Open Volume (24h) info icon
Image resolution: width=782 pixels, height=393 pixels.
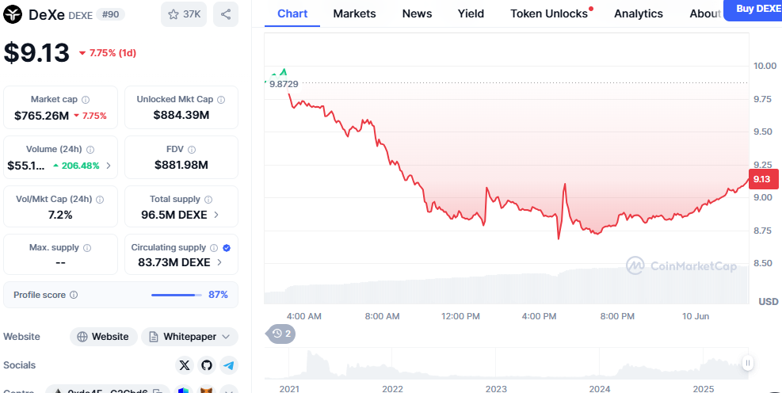pos(90,150)
